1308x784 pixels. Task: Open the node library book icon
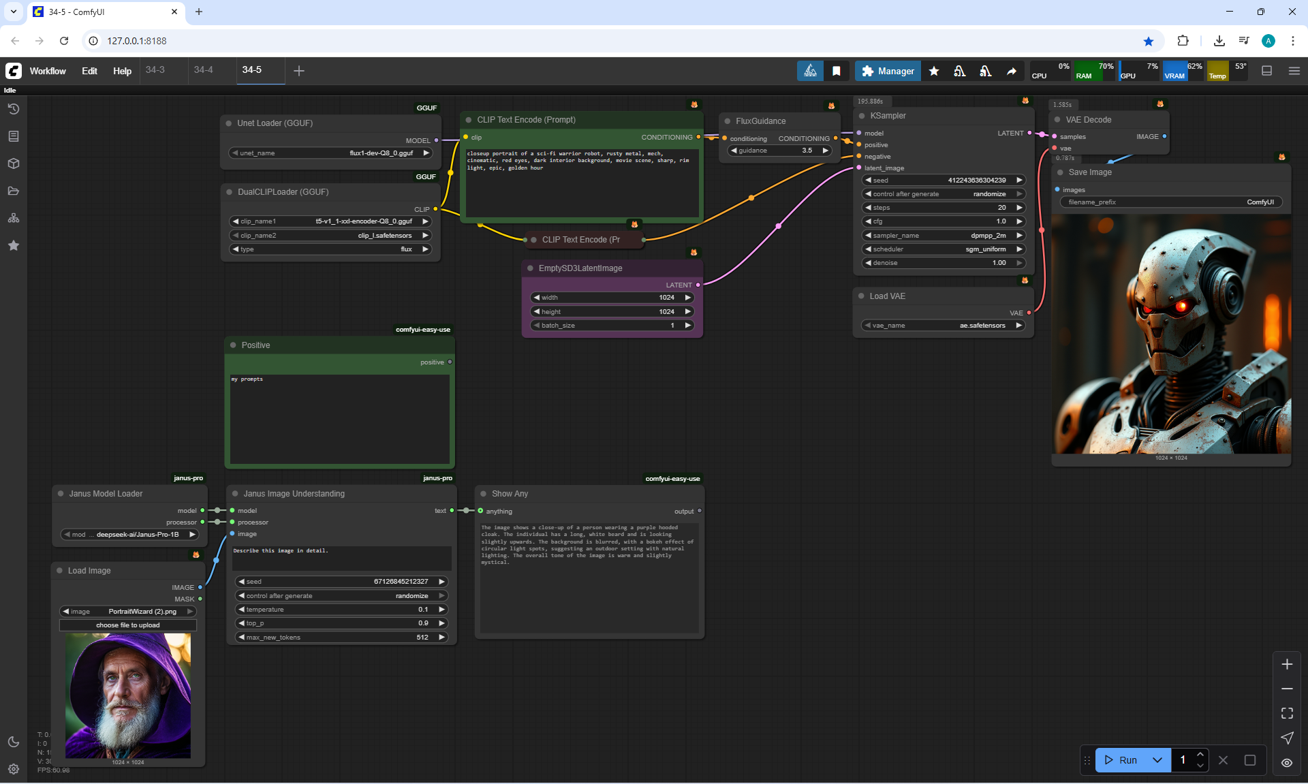tap(14, 136)
